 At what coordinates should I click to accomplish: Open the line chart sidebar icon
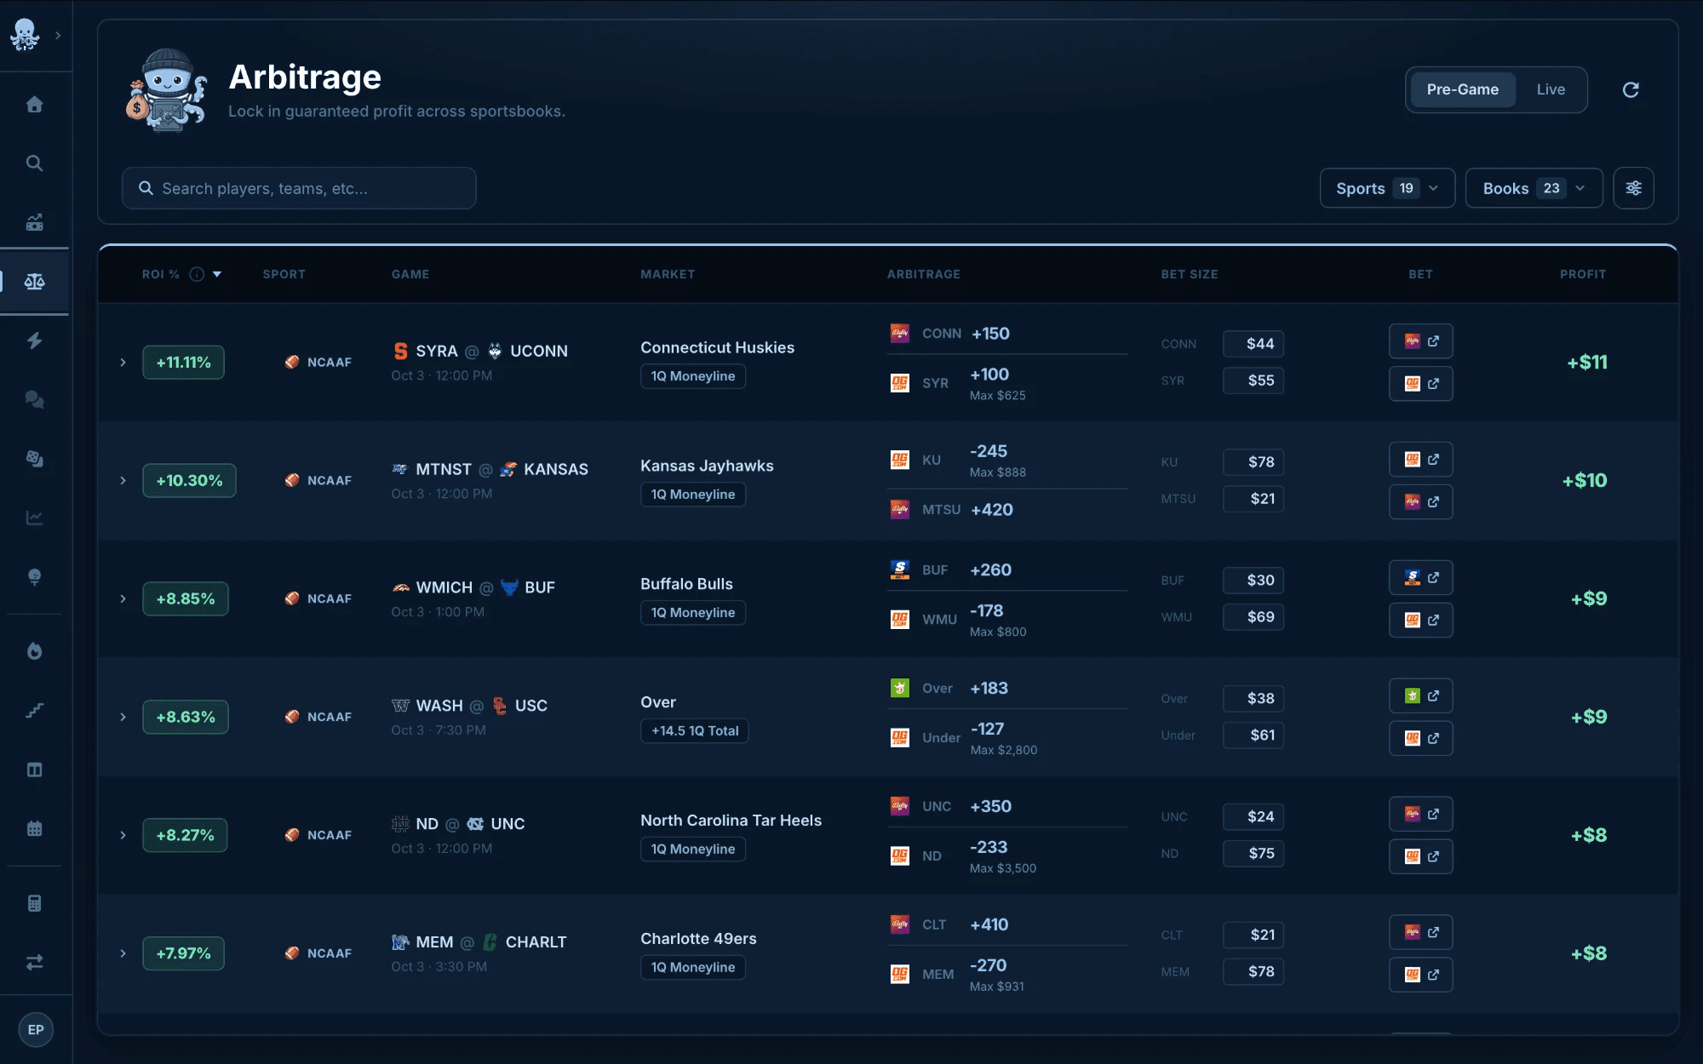click(34, 518)
